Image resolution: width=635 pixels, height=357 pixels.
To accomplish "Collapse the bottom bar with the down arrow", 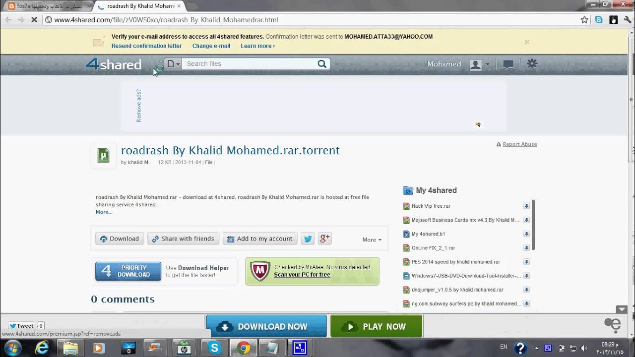I will [621, 309].
